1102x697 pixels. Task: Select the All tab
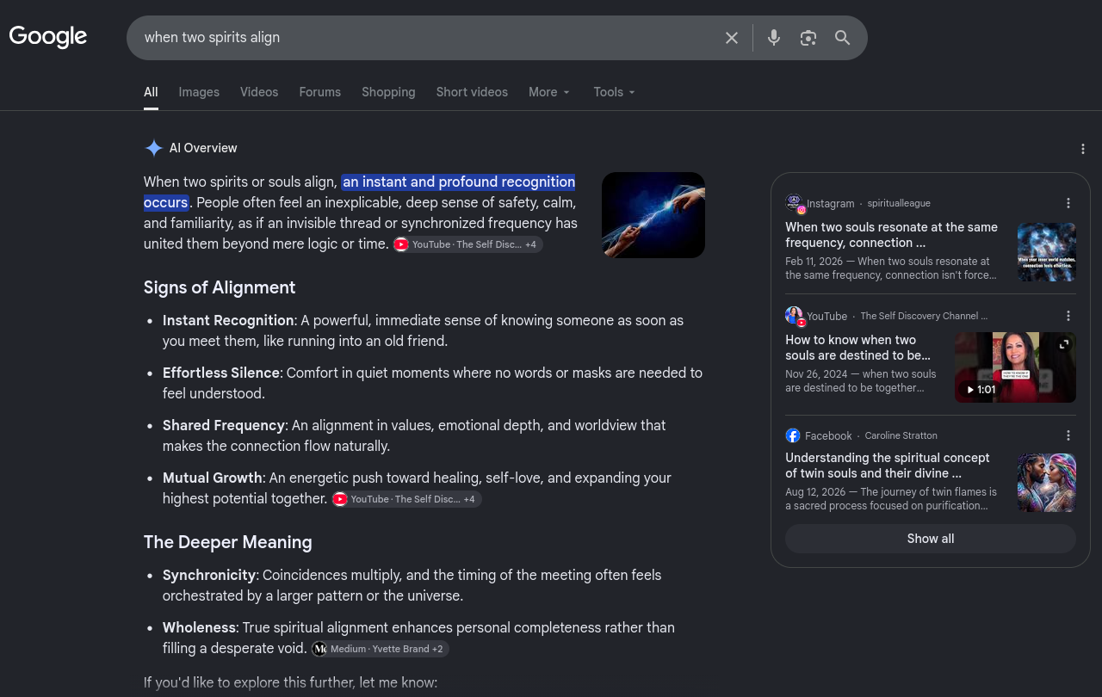pos(151,92)
